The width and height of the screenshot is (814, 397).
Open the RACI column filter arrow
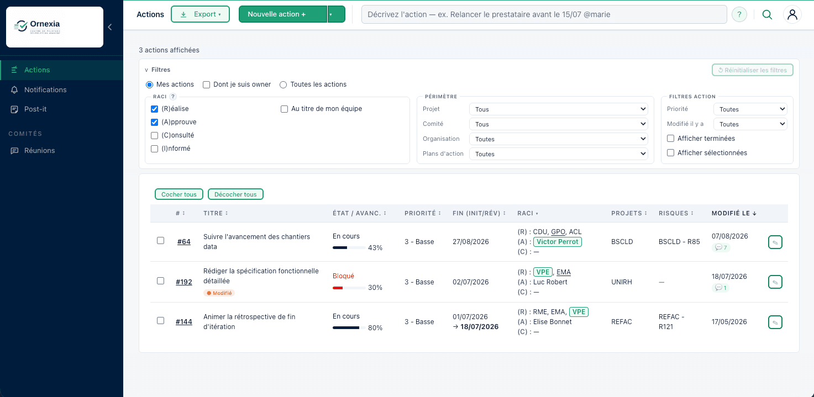(x=537, y=214)
